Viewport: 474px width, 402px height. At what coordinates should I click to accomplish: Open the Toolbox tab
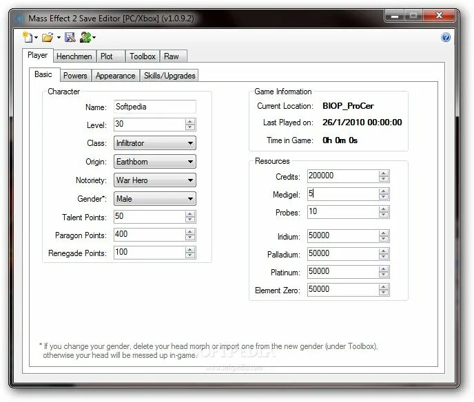pos(143,56)
